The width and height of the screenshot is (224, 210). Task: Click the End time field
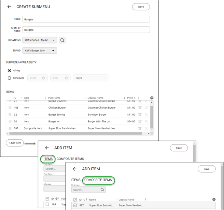click(x=61, y=78)
